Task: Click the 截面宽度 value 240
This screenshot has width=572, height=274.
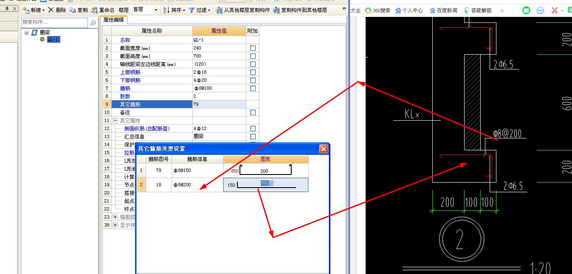Action: [219, 48]
